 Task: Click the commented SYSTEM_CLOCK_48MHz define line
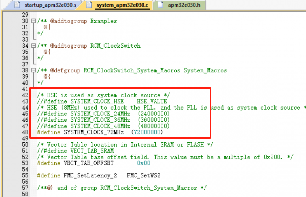(103, 126)
